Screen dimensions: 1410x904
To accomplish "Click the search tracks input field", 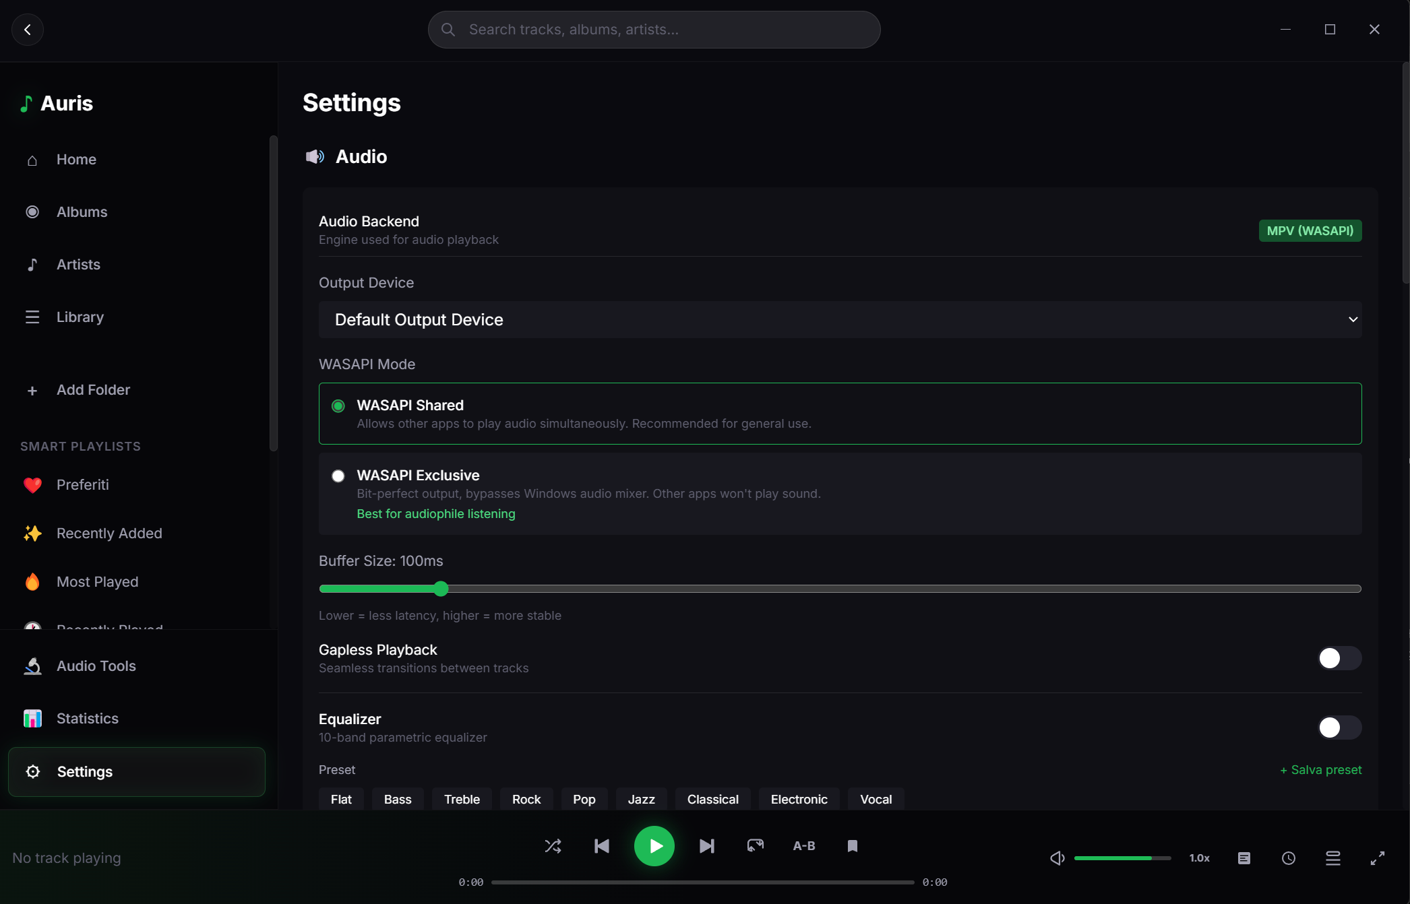I will (653, 29).
